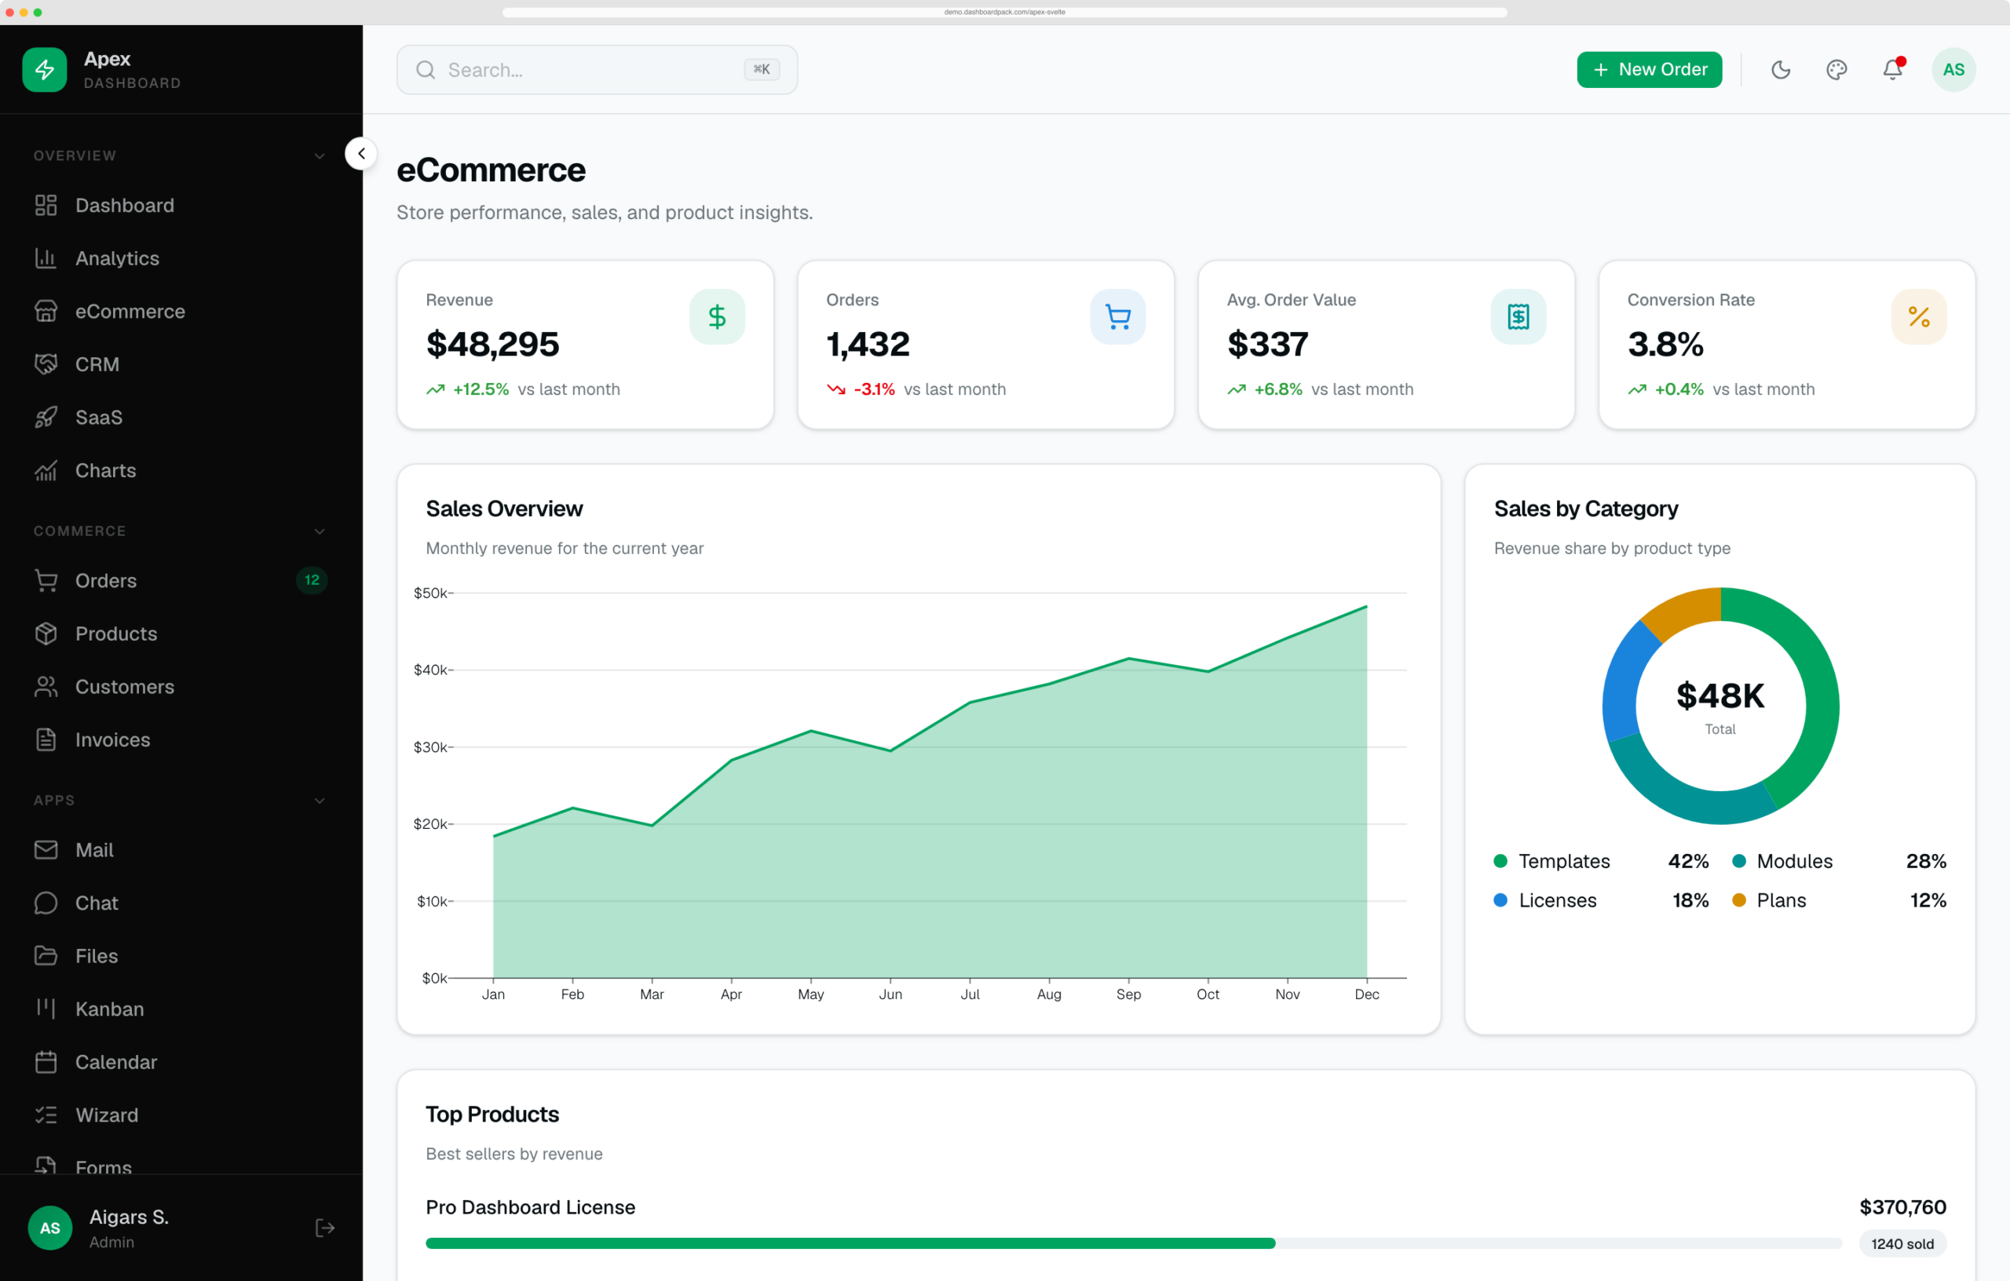2010x1281 pixels.
Task: Click the New Order button
Action: tap(1649, 69)
